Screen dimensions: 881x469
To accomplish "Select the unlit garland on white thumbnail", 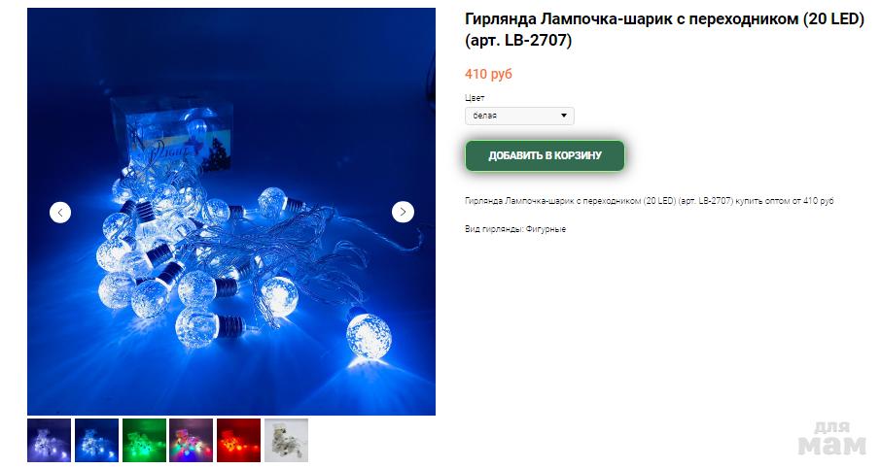I will (286, 441).
